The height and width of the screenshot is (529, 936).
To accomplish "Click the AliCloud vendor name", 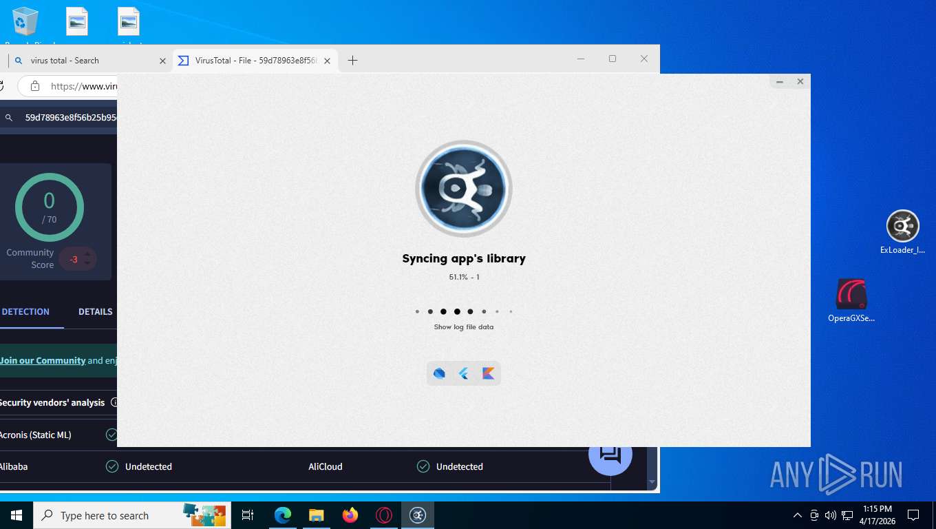I will click(326, 466).
